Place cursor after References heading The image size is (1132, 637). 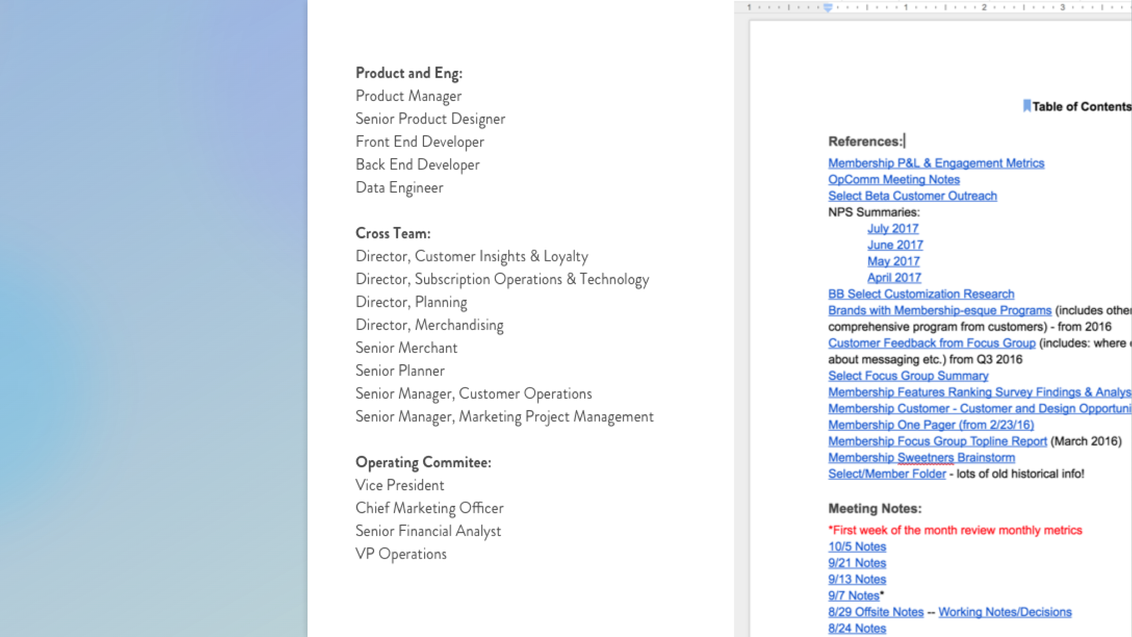pyautogui.click(x=904, y=142)
